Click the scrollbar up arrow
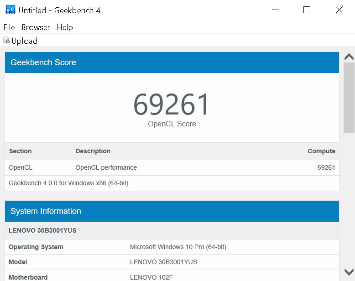Screen dimensions: 355x281 click(x=349, y=57)
